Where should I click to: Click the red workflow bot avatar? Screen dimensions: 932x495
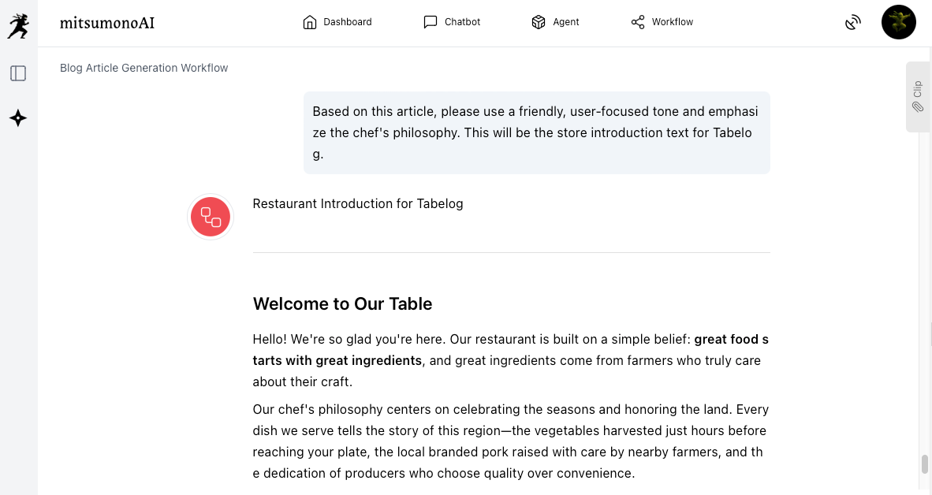[211, 217]
